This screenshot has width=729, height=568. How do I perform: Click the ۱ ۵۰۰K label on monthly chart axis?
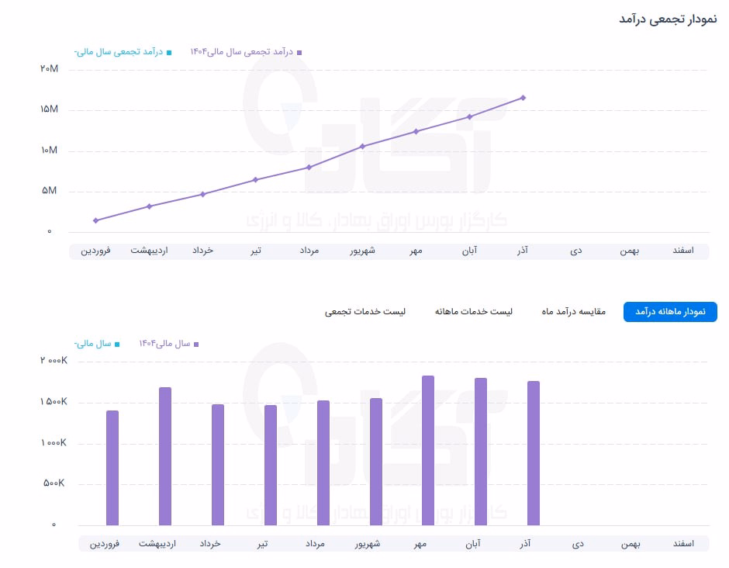(54, 401)
